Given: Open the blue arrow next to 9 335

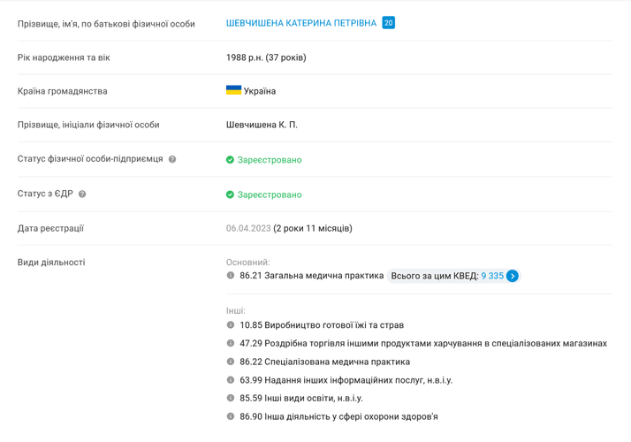Looking at the screenshot, I should click(513, 276).
